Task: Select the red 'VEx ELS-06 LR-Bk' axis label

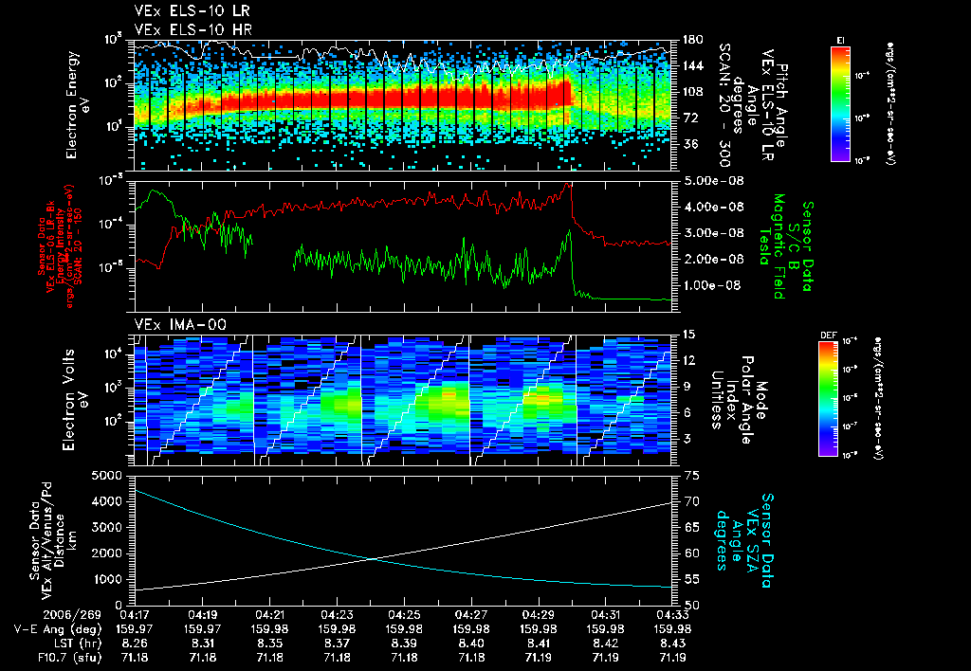Action: pos(50,246)
